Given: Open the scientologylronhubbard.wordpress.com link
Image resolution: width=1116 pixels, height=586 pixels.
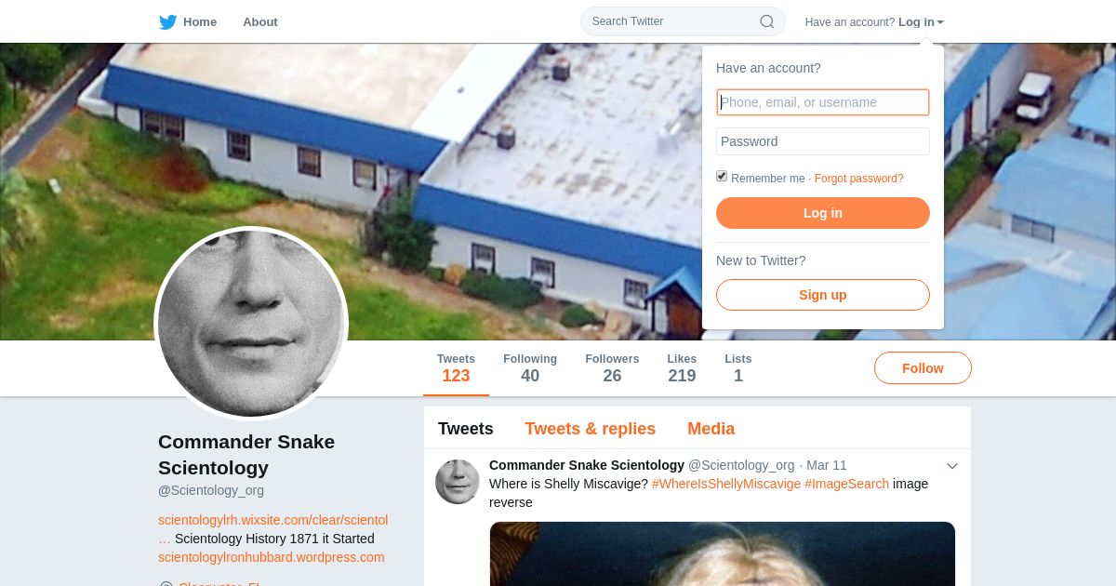Looking at the screenshot, I should (x=271, y=557).
